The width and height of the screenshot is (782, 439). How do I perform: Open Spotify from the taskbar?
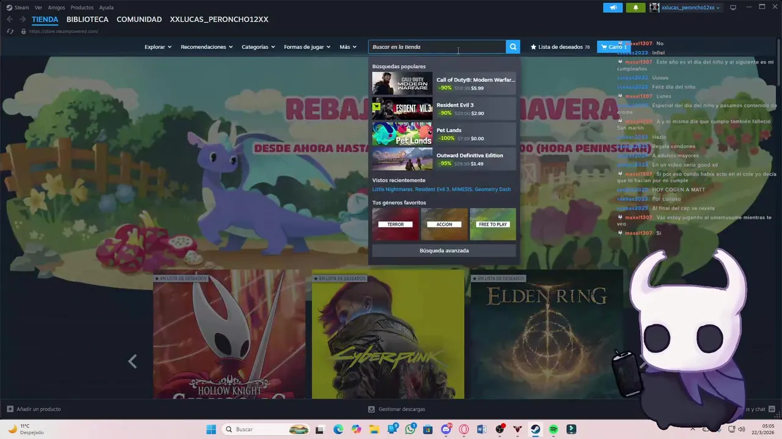tap(554, 429)
